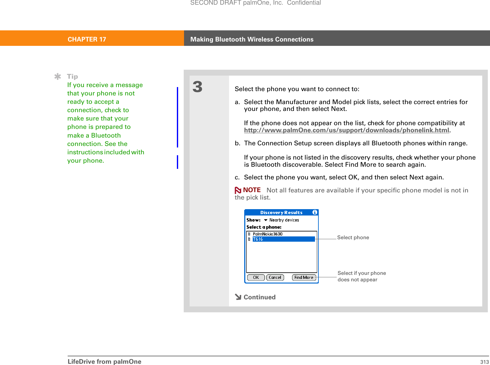Screen dimensions: 490x365
Task: Click page number 313
Action: (484, 362)
